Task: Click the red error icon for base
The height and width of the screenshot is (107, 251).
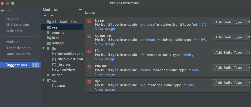Action: click(89, 21)
